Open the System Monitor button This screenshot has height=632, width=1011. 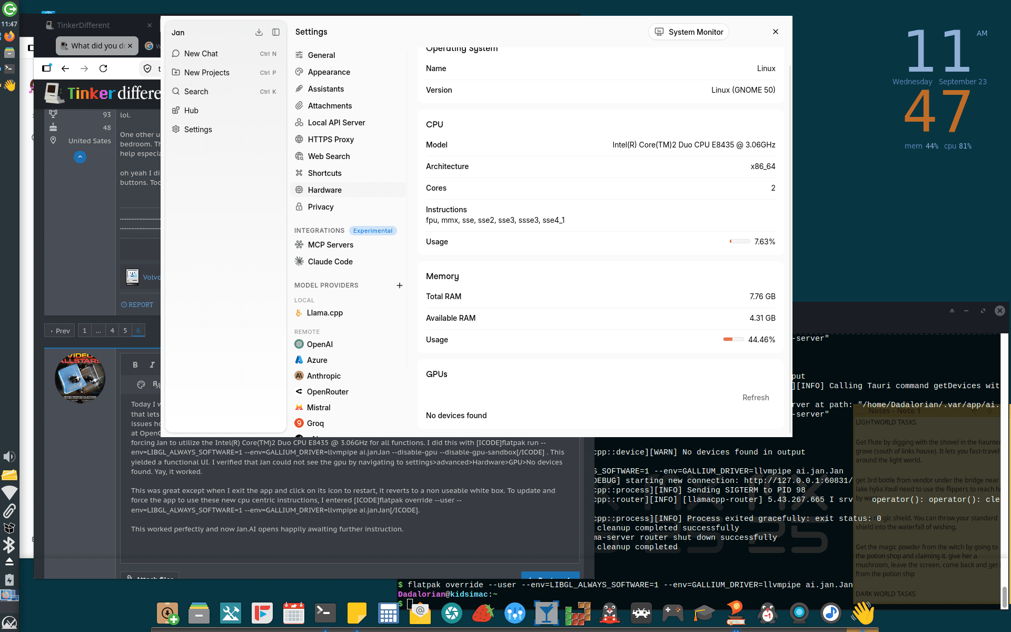point(689,32)
